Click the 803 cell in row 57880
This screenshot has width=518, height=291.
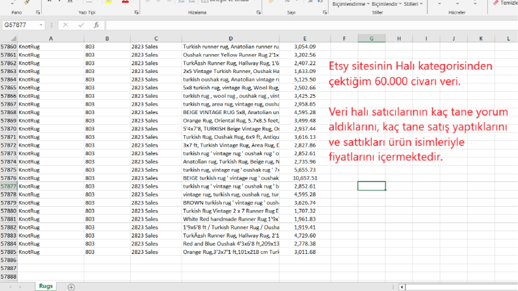click(x=107, y=211)
